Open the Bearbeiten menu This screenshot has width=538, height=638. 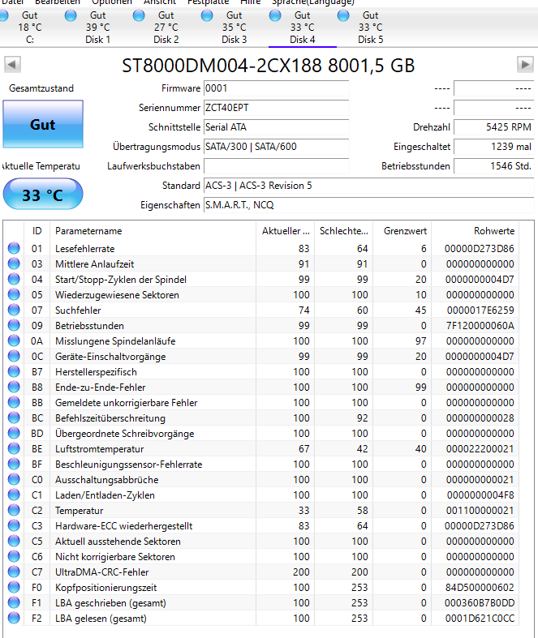click(58, 2)
